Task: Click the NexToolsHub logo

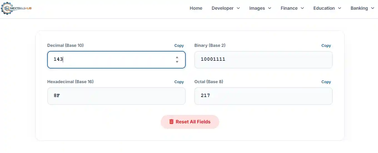Action: tap(16, 8)
